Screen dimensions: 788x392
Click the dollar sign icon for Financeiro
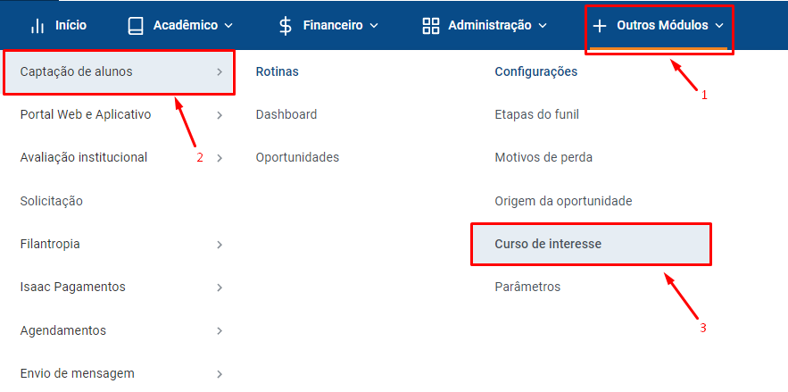click(x=285, y=26)
